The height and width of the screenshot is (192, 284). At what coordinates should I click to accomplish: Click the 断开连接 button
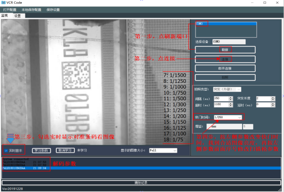tap(225, 68)
